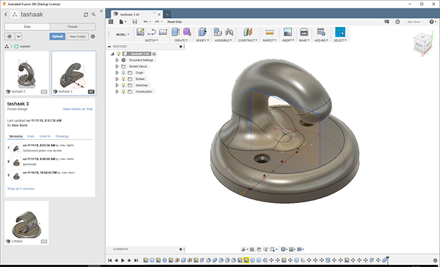
Task: Expand the Document Settings node
Action: tap(117, 60)
